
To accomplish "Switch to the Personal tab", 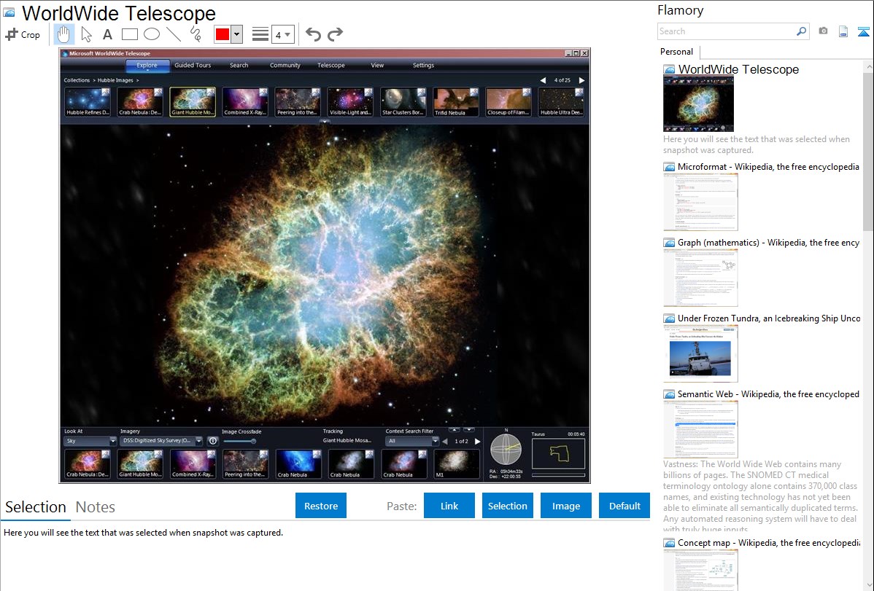I will (x=677, y=52).
